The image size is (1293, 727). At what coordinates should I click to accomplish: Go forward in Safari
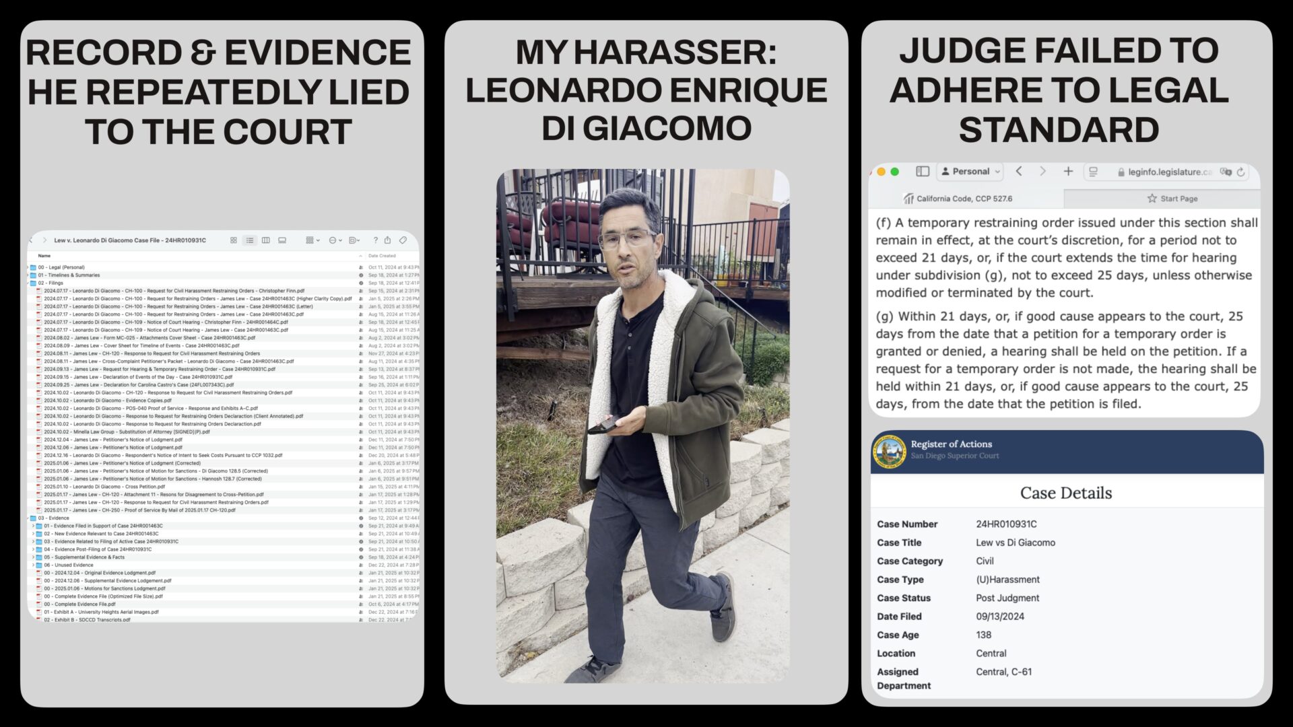[1042, 172]
